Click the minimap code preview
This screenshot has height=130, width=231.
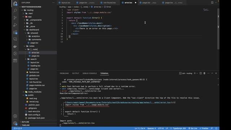tap(206, 10)
